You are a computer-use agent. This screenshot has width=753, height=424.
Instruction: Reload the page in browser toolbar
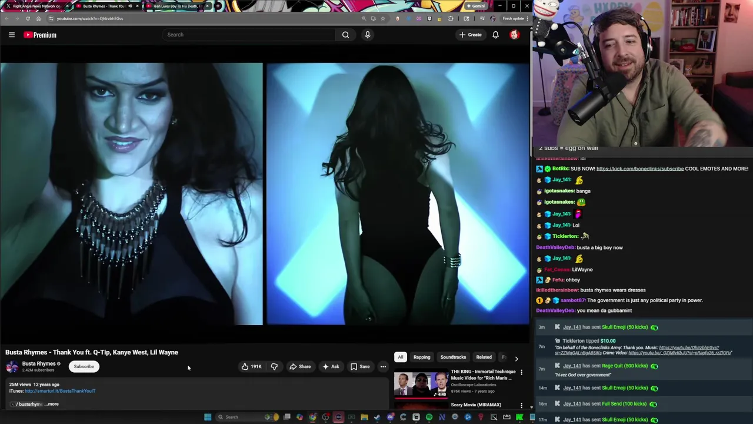(x=28, y=18)
